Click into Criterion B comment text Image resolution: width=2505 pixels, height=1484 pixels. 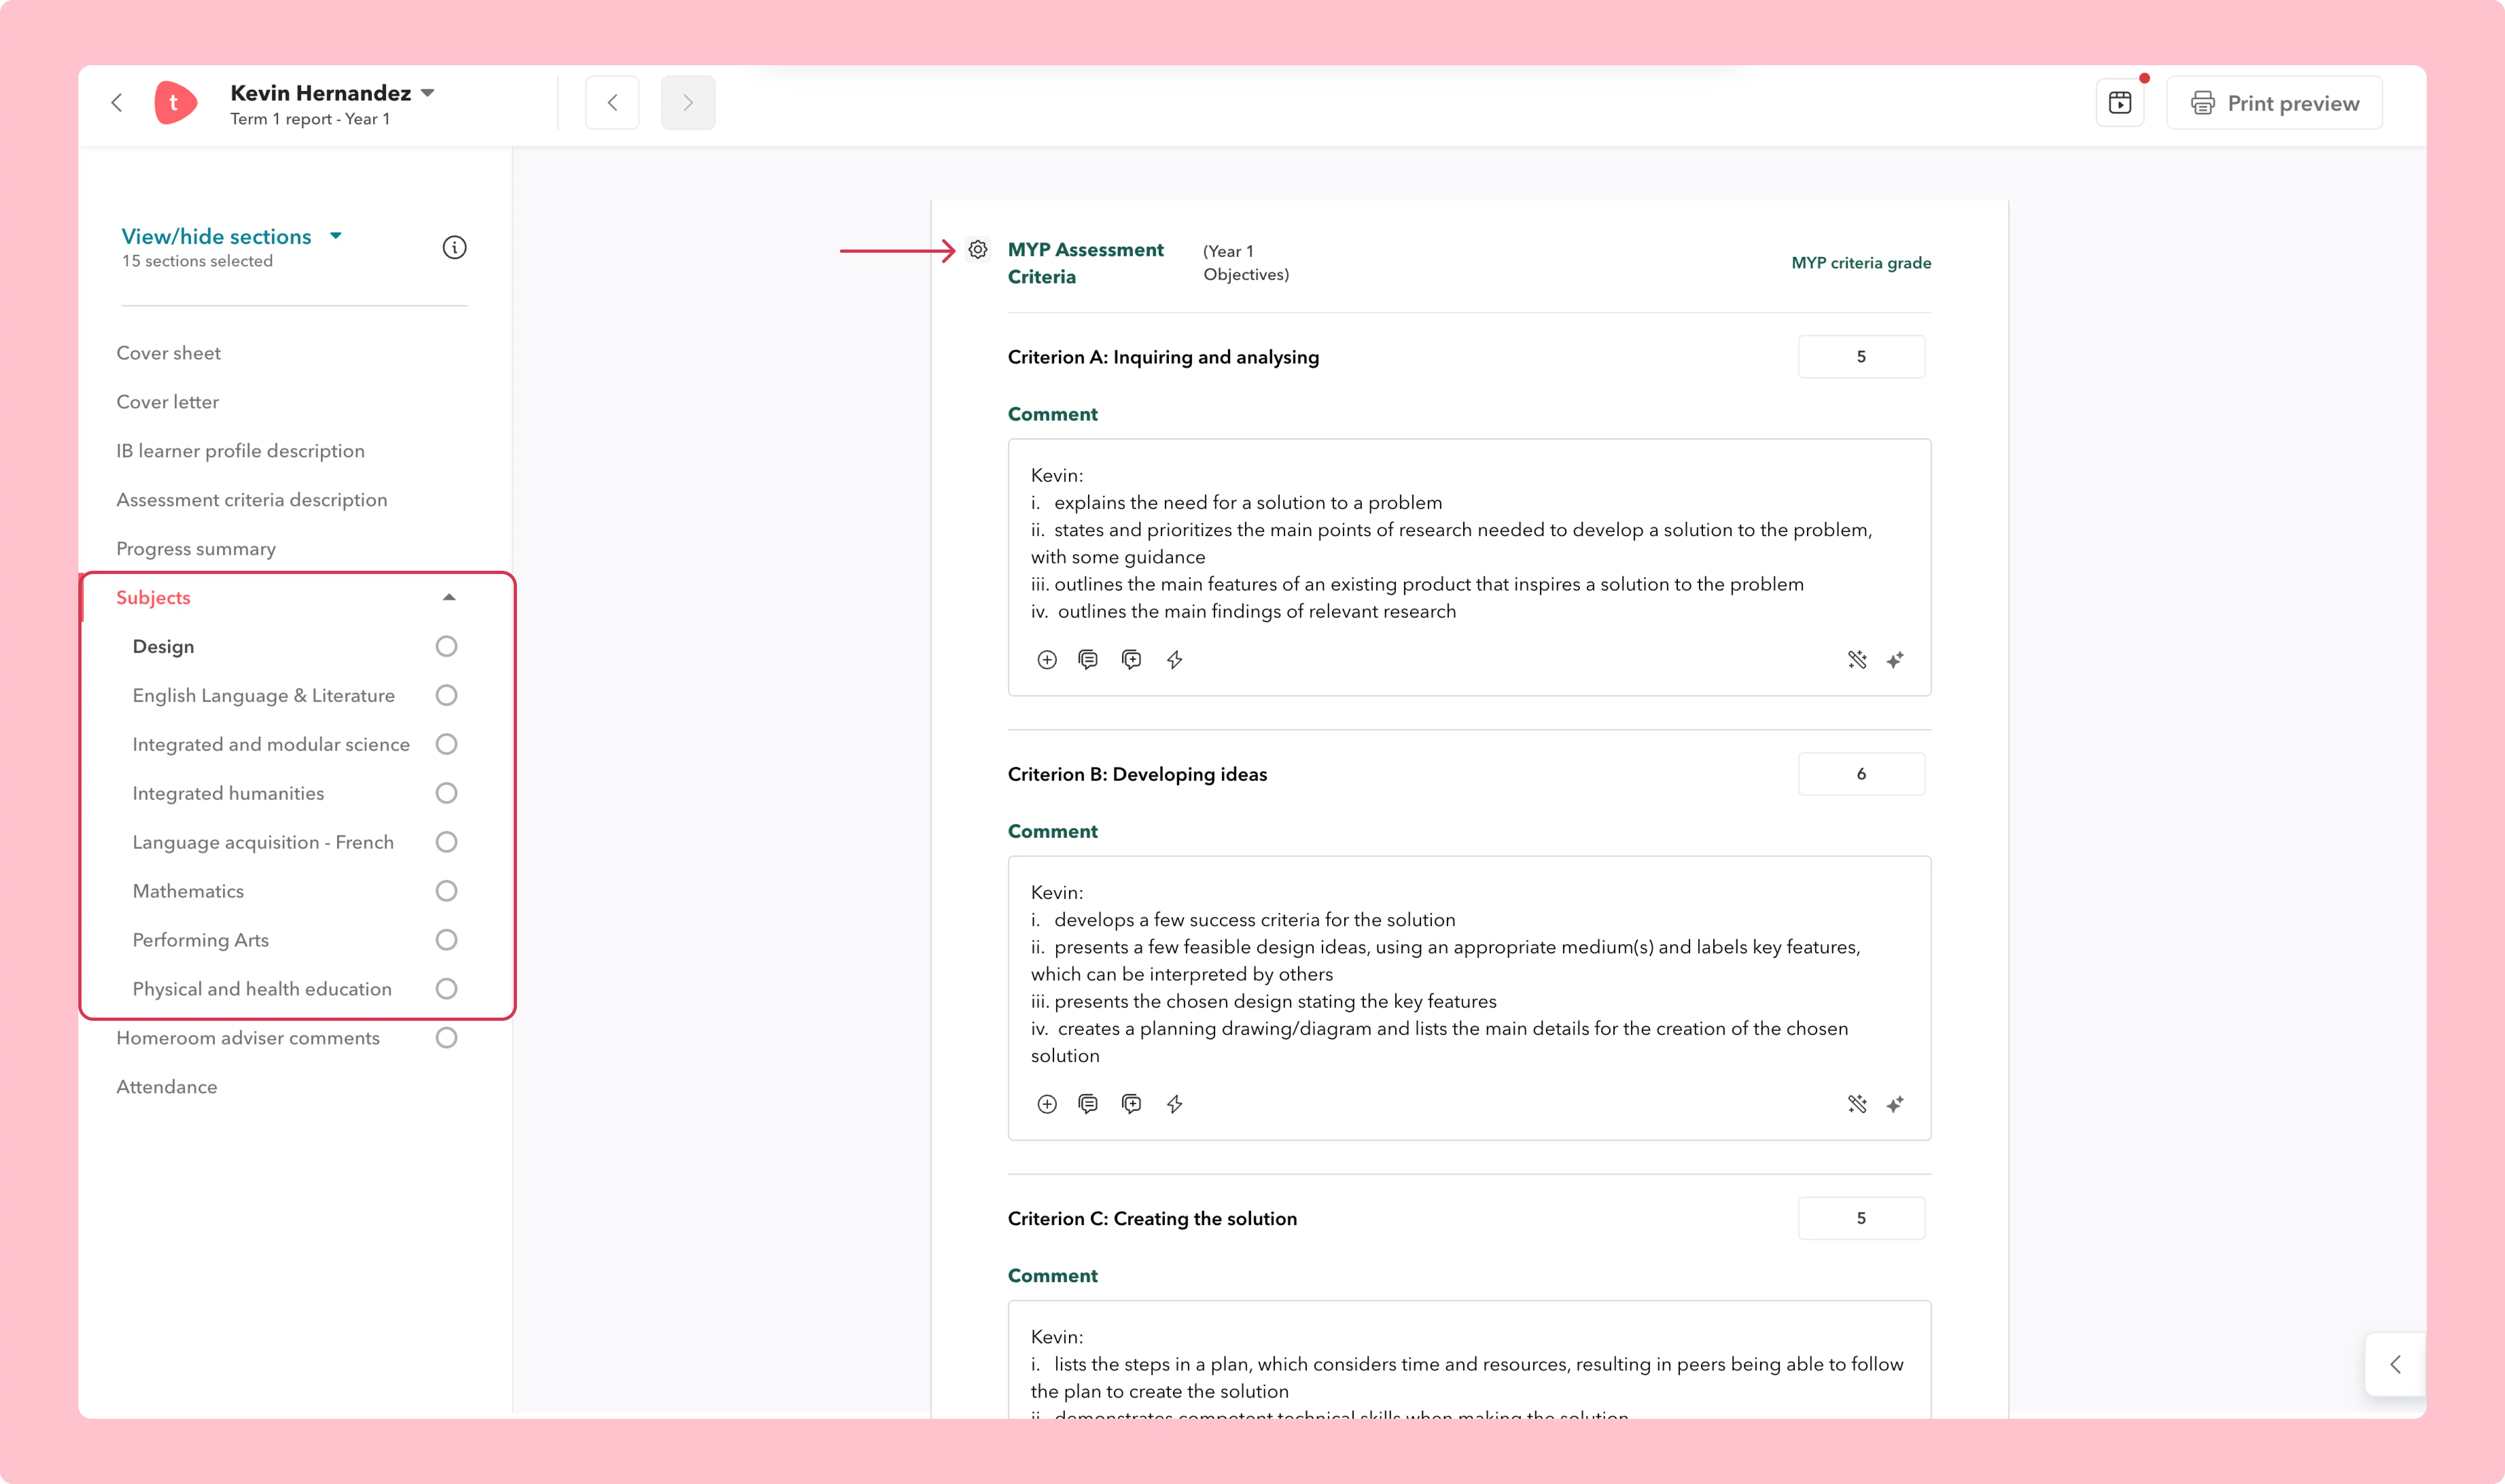pos(1469,974)
